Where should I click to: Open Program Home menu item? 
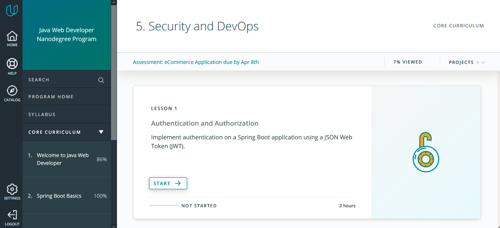51,97
